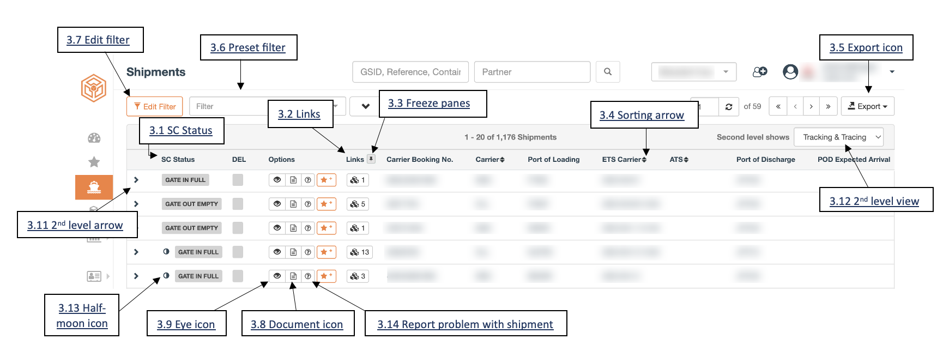Open the Tracking & Tracing second level dropdown

point(838,137)
